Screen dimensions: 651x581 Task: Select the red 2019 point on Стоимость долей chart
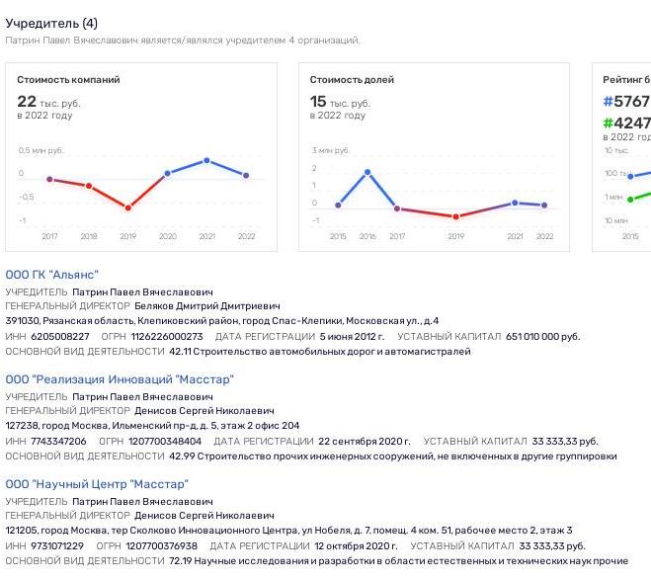pos(455,216)
